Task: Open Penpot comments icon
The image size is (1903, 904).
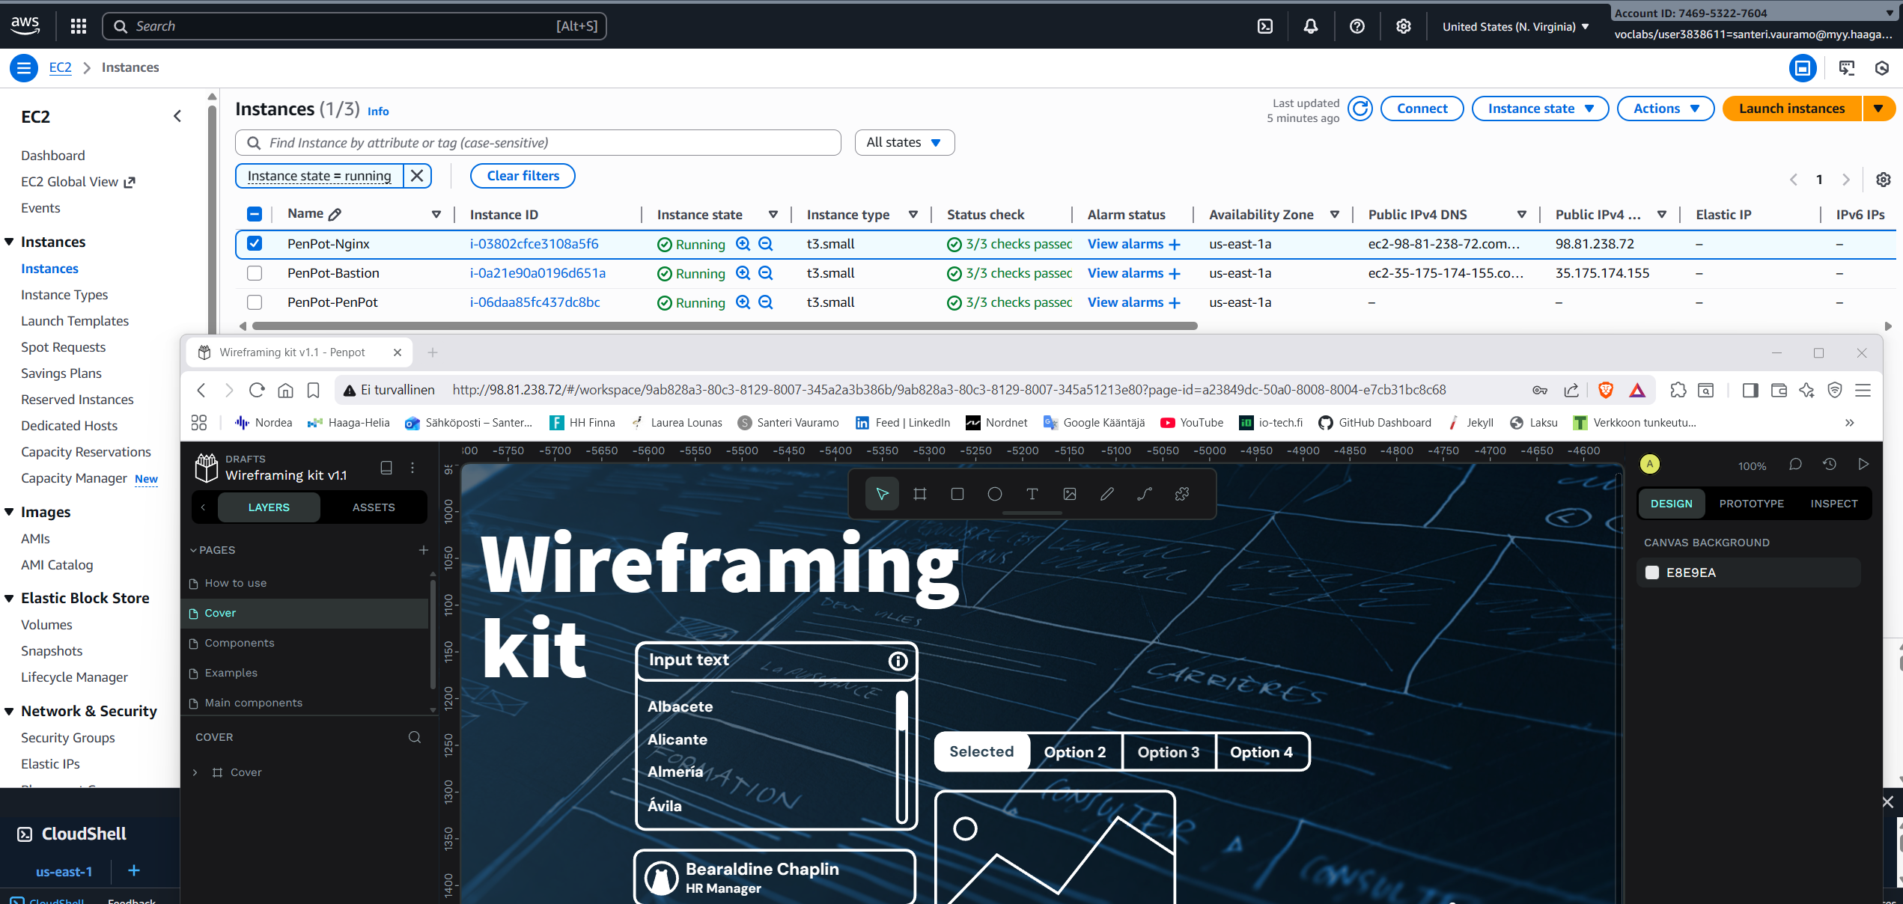Action: 1794,465
